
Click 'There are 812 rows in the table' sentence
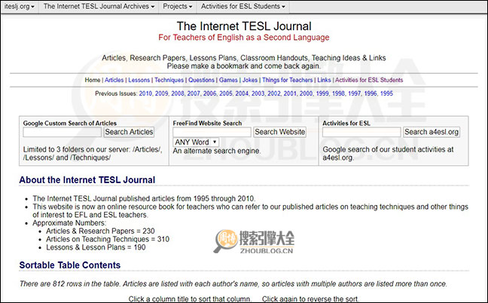(70, 283)
